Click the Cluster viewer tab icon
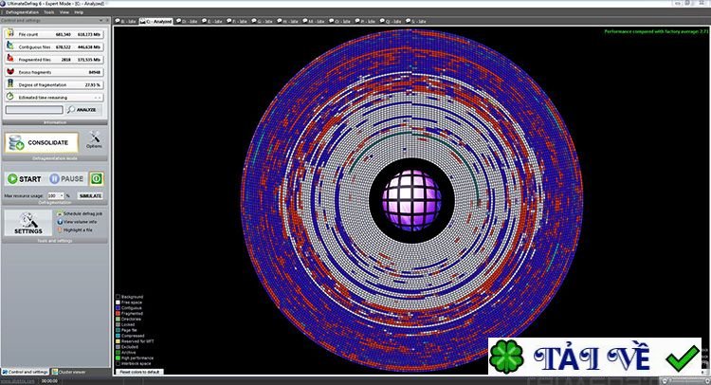This screenshot has height=385, width=711. click(x=55, y=372)
